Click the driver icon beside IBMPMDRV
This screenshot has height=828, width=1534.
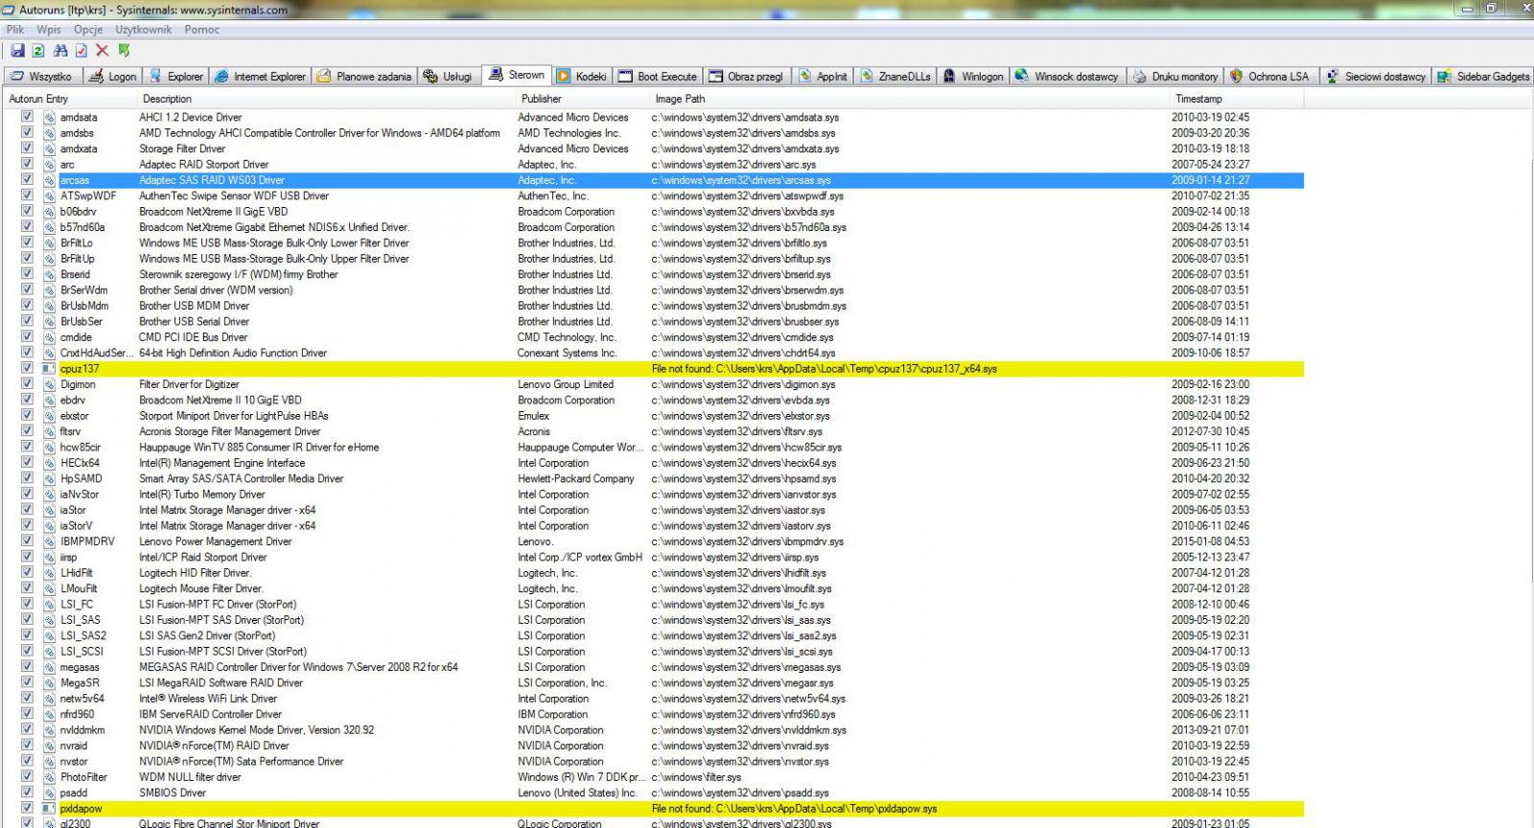tap(49, 541)
